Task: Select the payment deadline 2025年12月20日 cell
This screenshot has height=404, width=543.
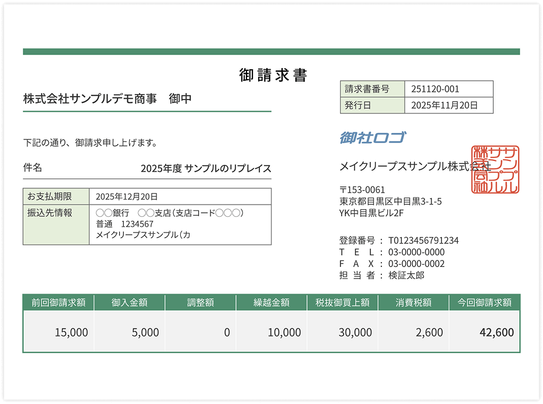Action: (180, 196)
